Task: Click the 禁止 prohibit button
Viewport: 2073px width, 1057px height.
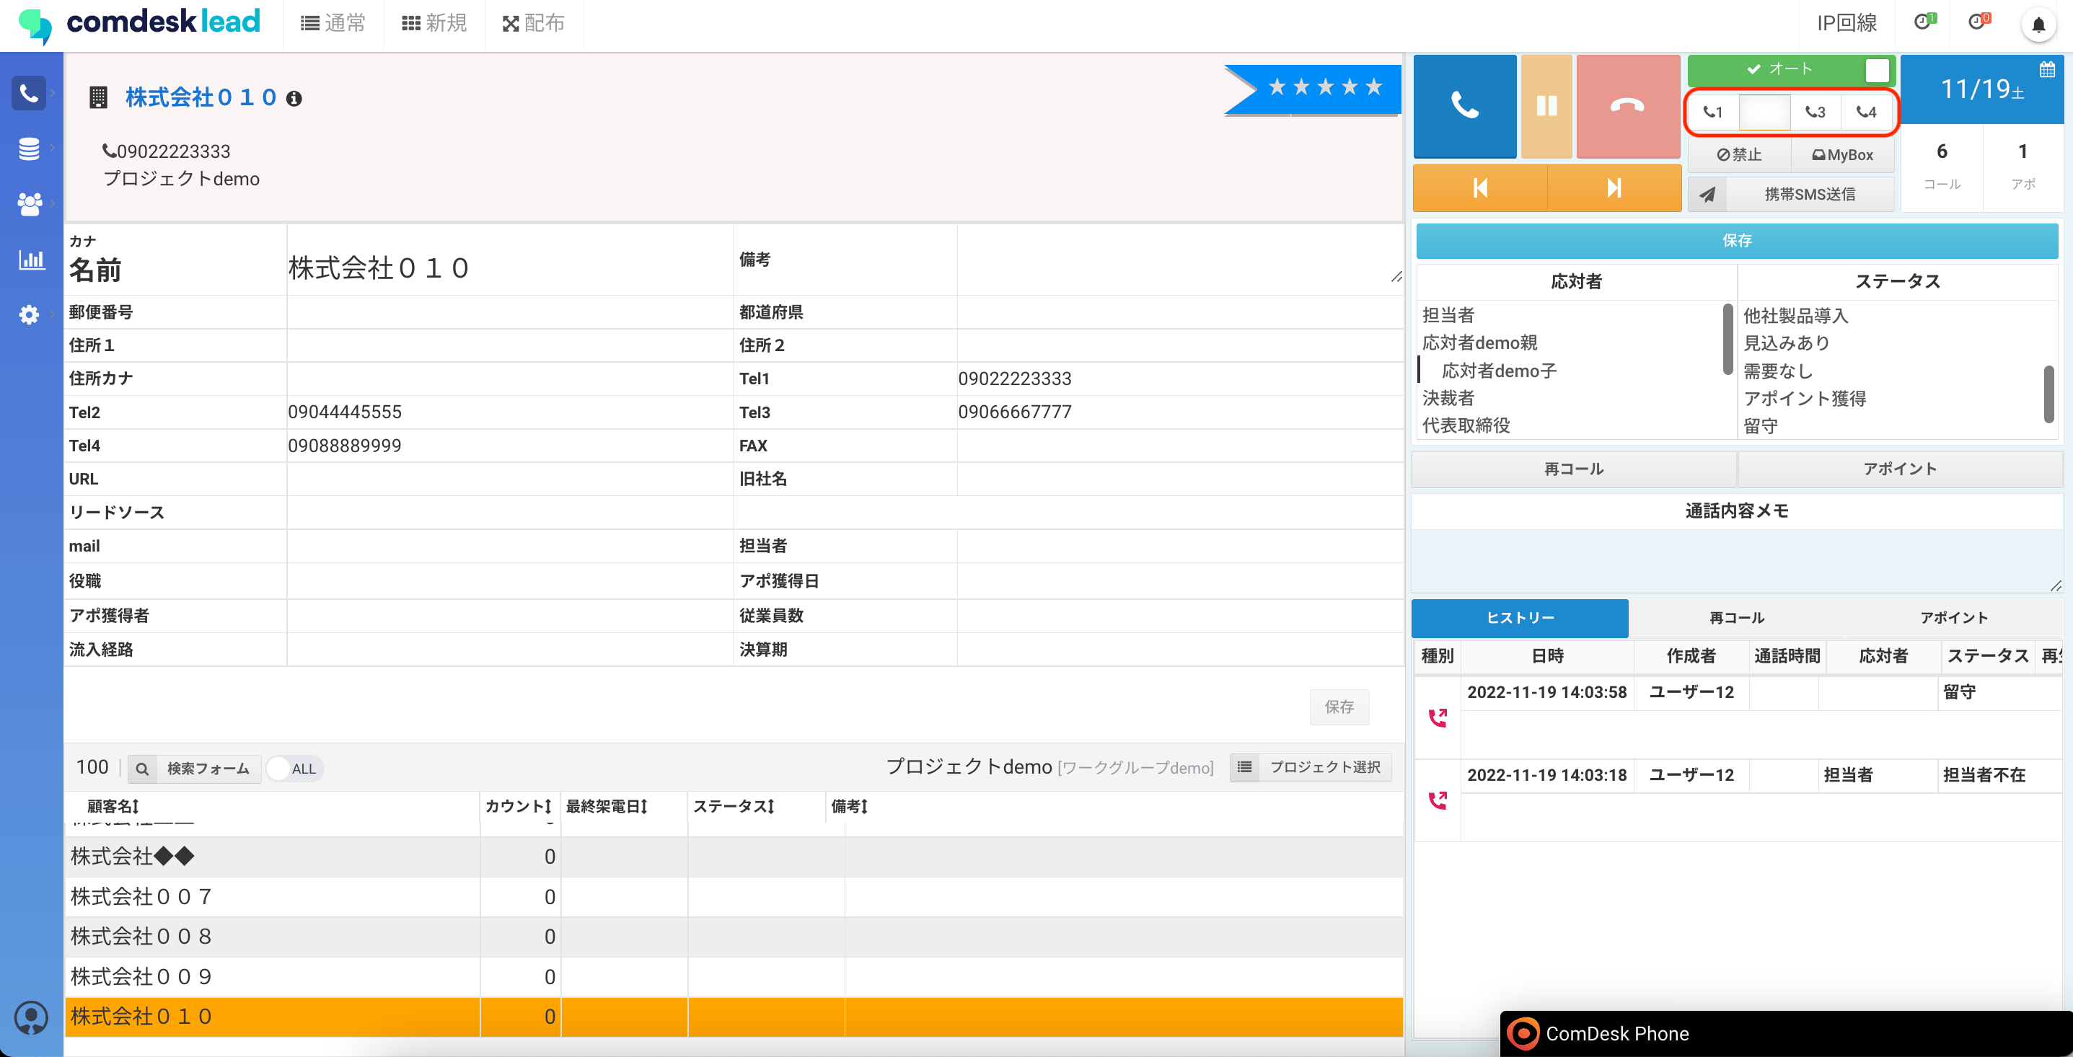Action: [1739, 154]
